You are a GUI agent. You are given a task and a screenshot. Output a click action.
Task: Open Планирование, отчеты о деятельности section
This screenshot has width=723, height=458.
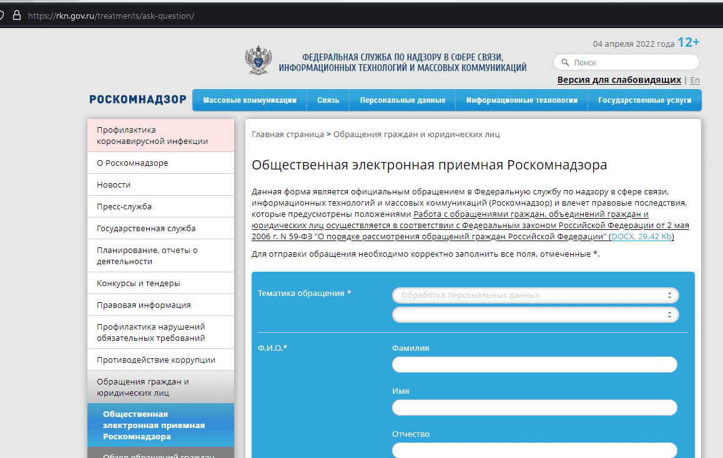pos(160,255)
